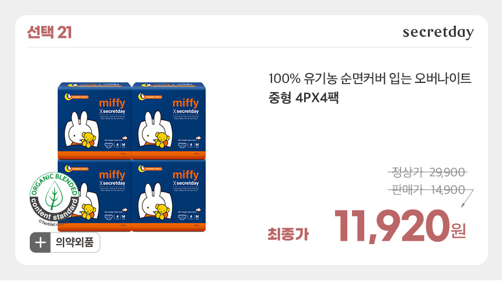Click the 중형 4PX4팩 product subtitle
The height and width of the screenshot is (292, 502).
point(303,98)
